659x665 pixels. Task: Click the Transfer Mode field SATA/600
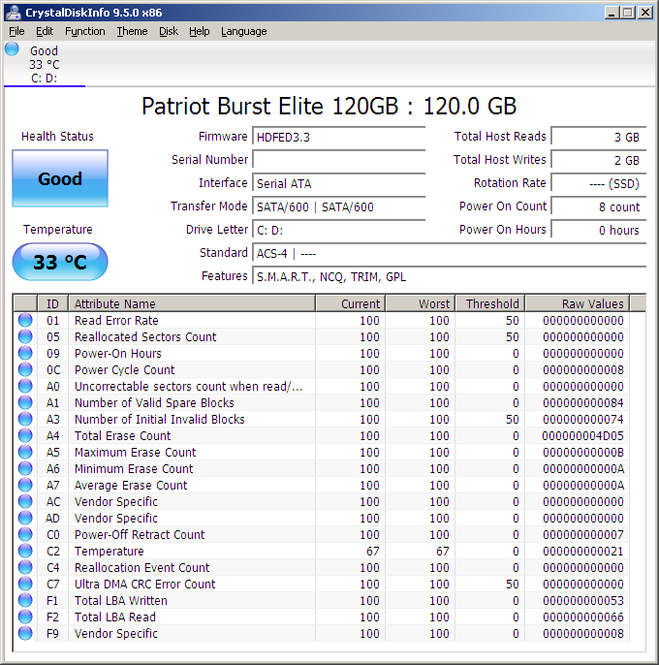338,207
